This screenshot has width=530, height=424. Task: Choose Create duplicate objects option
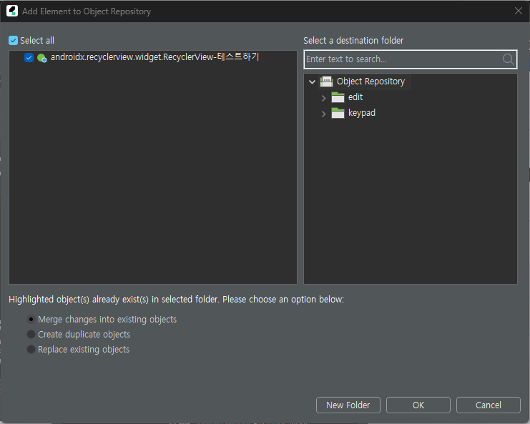coord(31,335)
